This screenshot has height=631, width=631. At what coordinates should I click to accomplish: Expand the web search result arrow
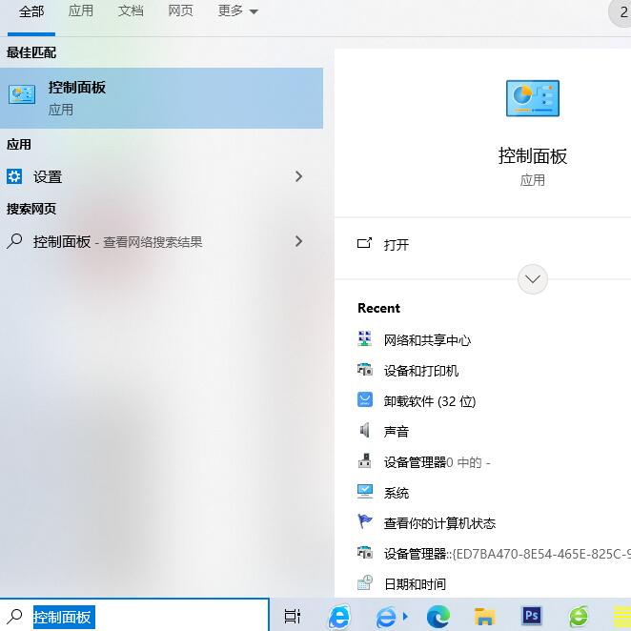tap(298, 241)
